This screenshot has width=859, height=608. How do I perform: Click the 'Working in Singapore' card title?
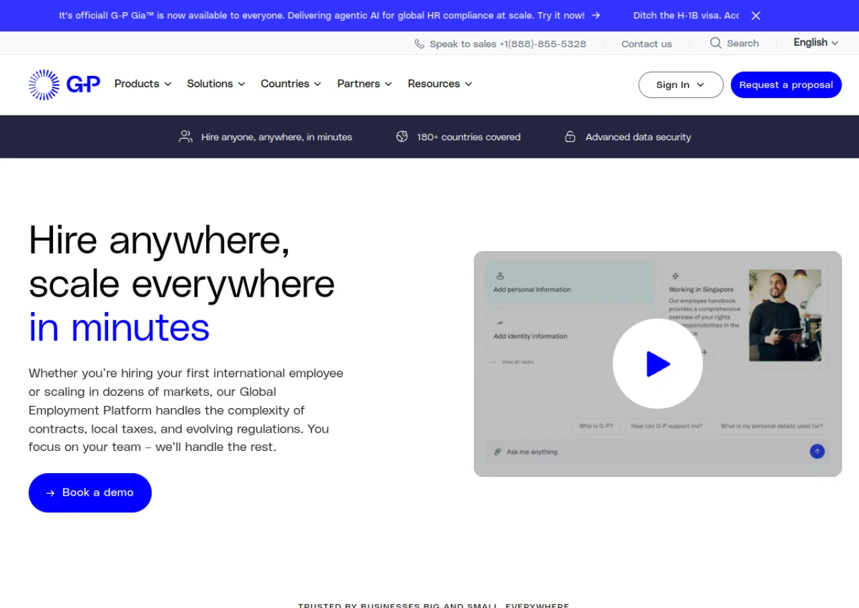pos(701,290)
